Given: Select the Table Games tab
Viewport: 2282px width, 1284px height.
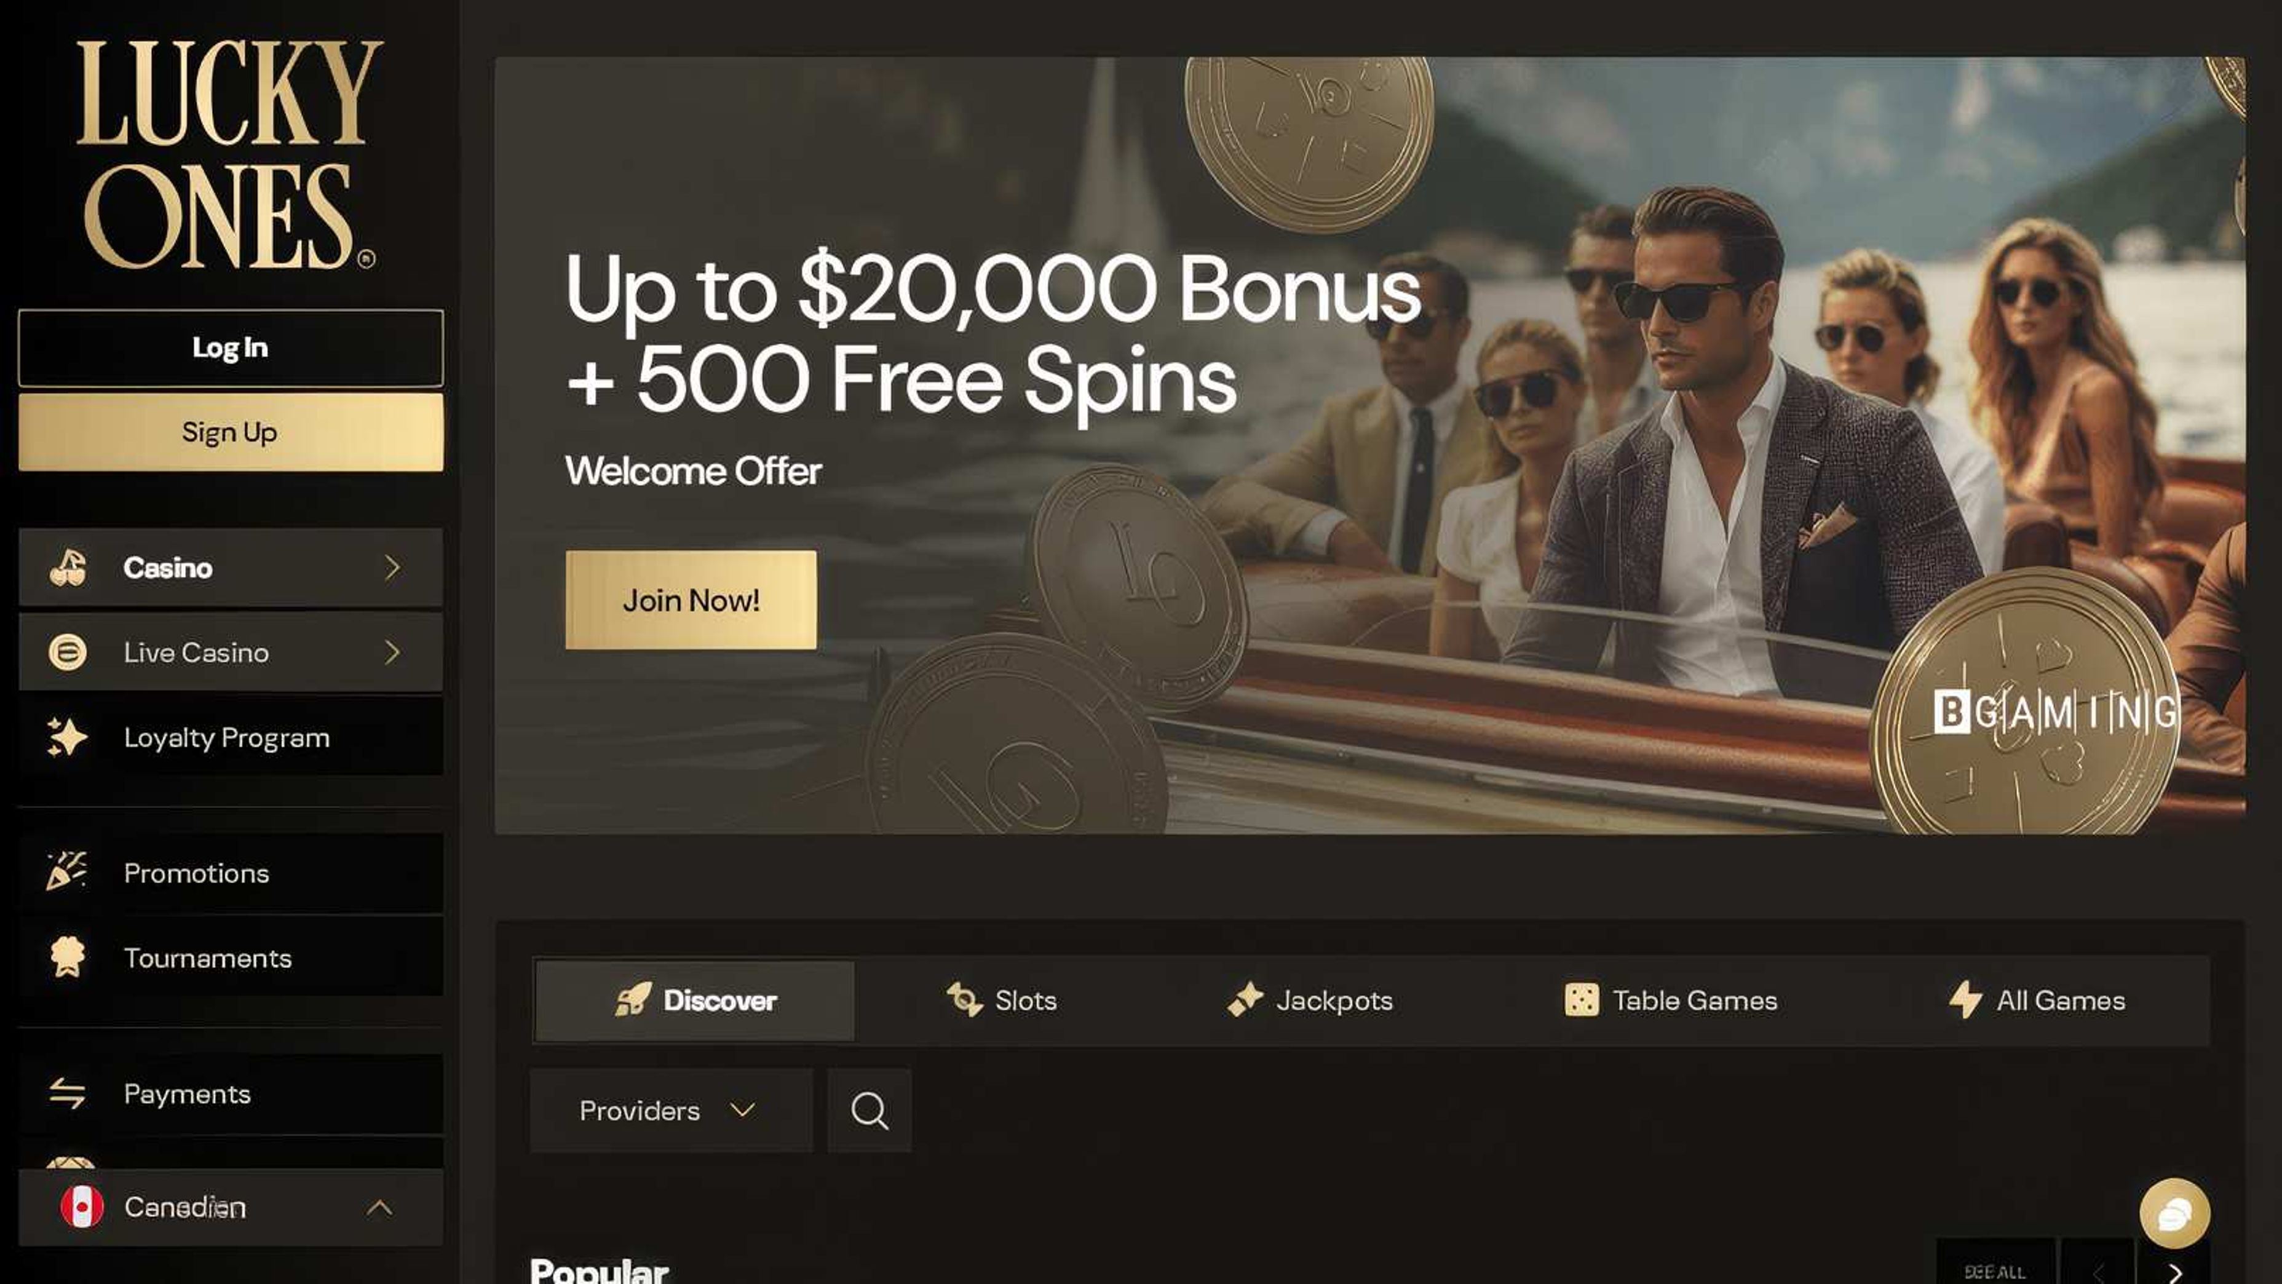Looking at the screenshot, I should (1671, 1001).
